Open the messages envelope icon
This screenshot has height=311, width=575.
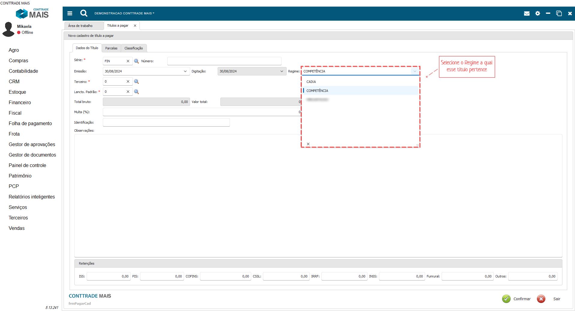pos(526,13)
